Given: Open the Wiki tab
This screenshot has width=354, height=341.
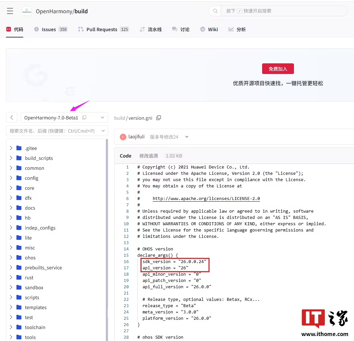Looking at the screenshot, I should (x=209, y=29).
